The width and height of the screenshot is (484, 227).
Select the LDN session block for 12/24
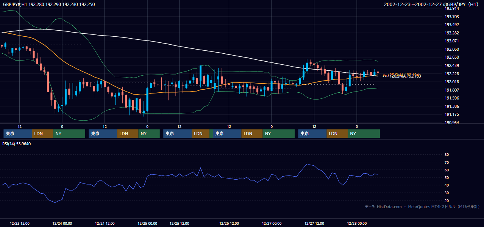pos(128,134)
